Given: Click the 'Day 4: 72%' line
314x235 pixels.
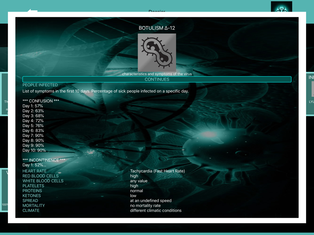Looking at the screenshot, I should 33,121.
